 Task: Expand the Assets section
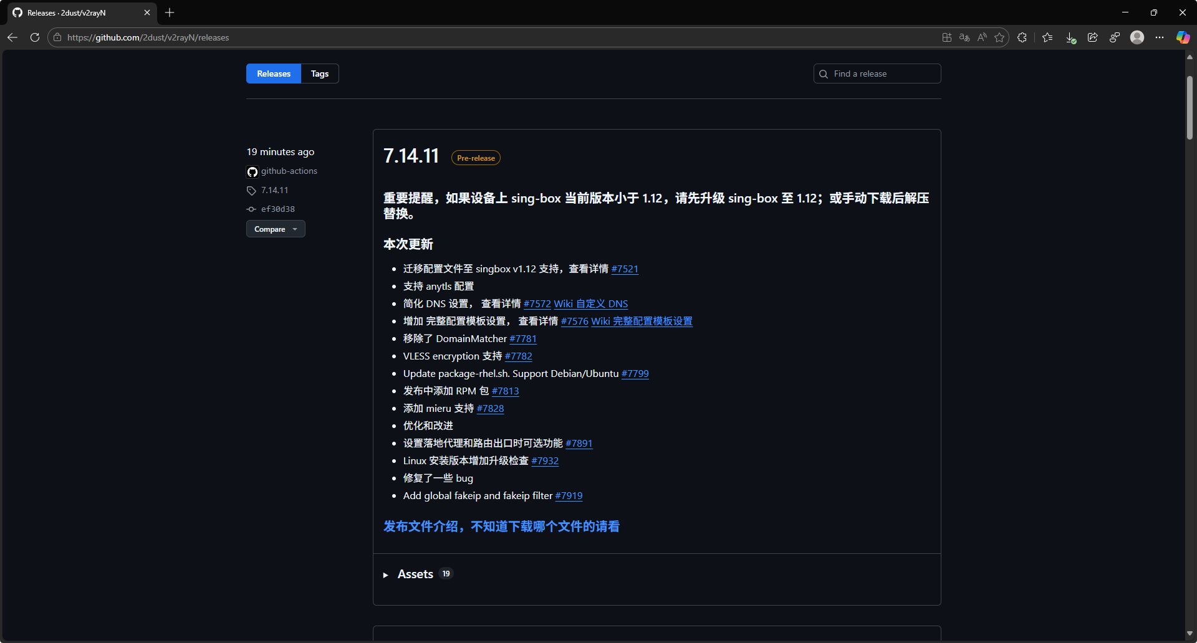click(415, 574)
